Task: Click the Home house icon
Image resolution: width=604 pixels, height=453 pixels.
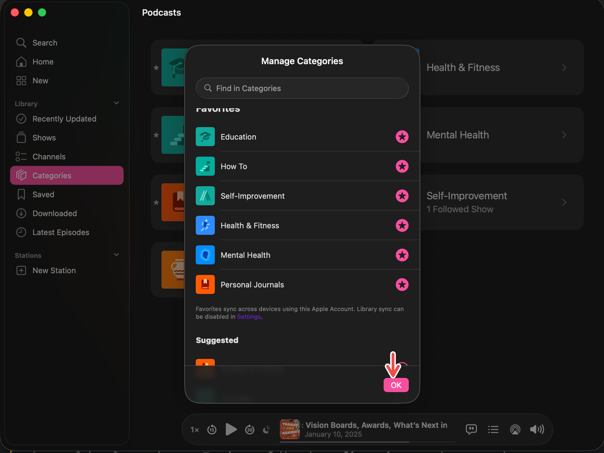Action: click(21, 62)
